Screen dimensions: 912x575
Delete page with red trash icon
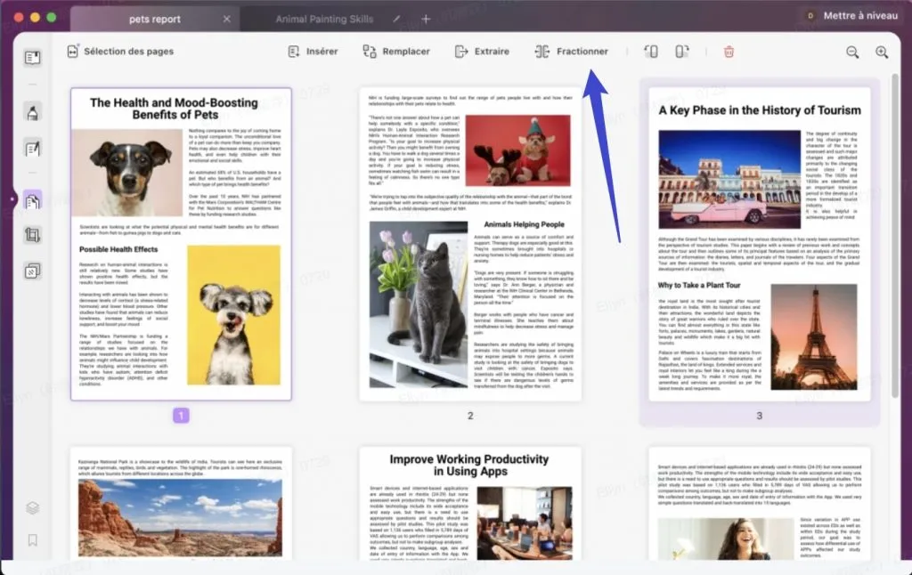coord(729,52)
